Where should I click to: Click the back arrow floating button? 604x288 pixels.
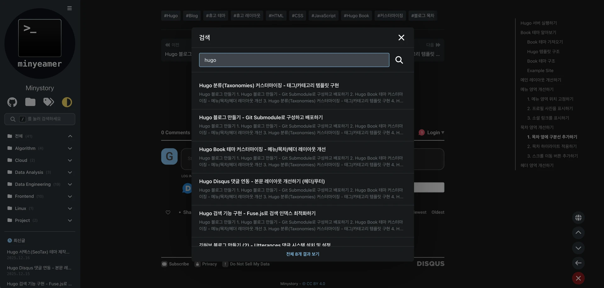coord(578,263)
